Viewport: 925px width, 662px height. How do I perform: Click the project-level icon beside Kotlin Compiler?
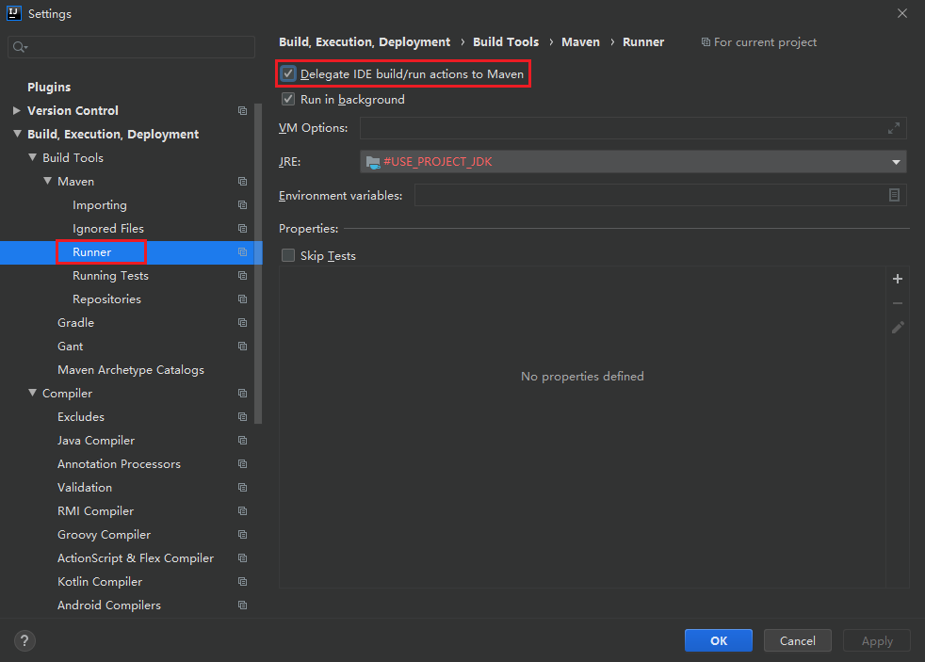click(242, 582)
